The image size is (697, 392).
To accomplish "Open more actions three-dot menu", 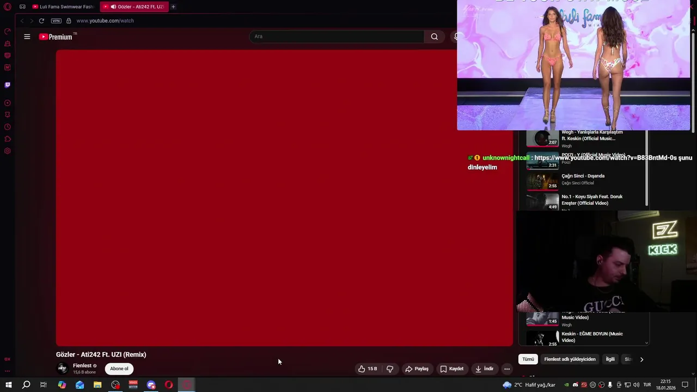I will (507, 369).
